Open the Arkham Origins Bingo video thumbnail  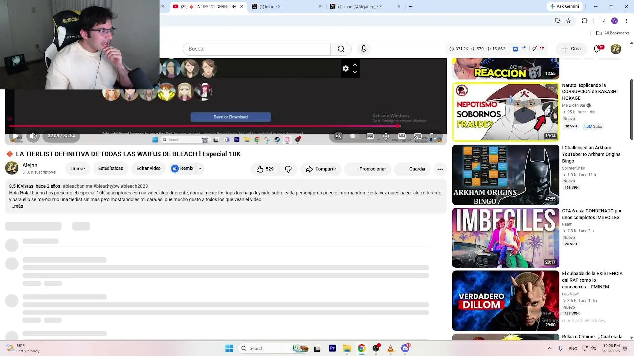coord(506,175)
